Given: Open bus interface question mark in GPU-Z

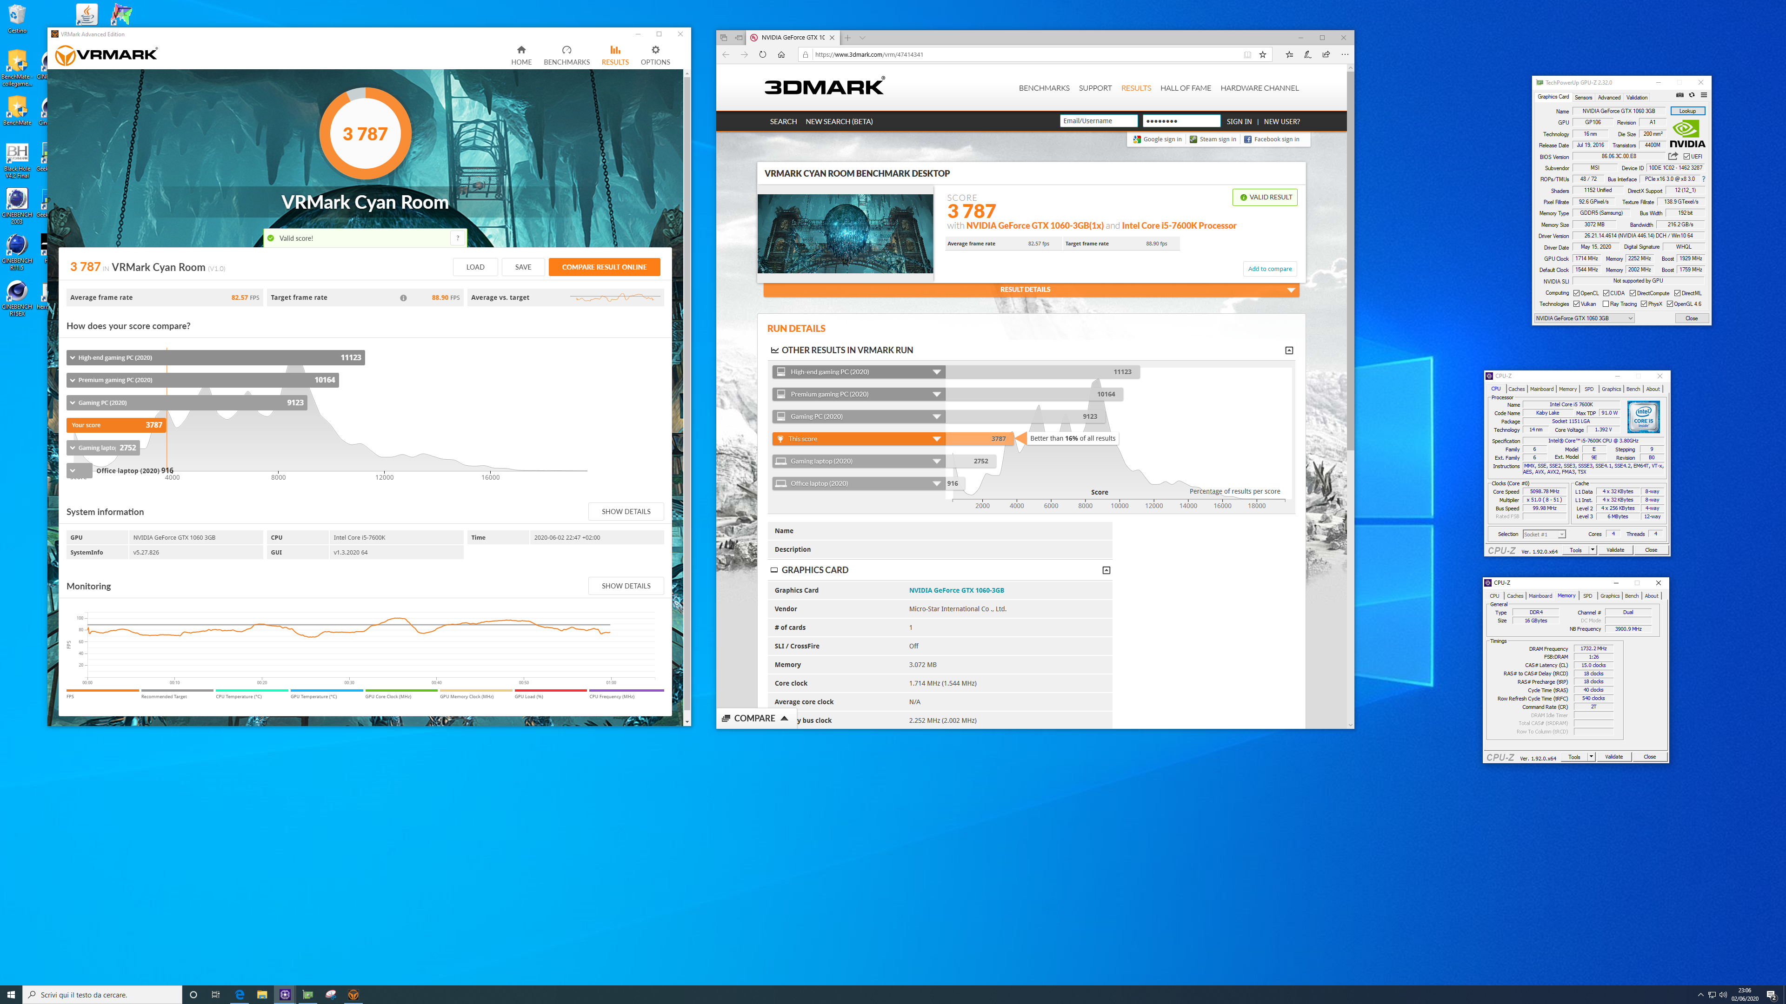Looking at the screenshot, I should pos(1704,179).
